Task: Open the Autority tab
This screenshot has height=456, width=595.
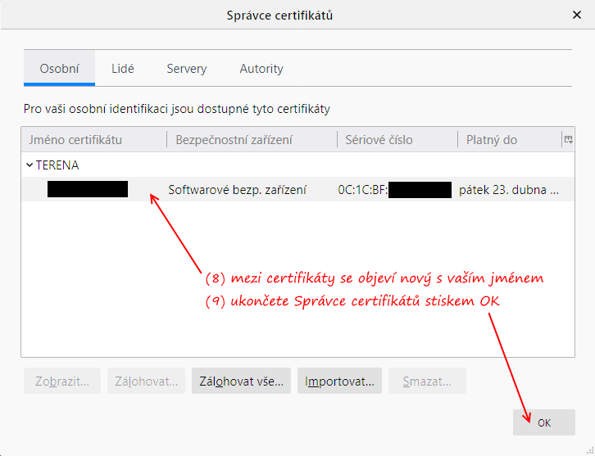Action: click(x=261, y=68)
